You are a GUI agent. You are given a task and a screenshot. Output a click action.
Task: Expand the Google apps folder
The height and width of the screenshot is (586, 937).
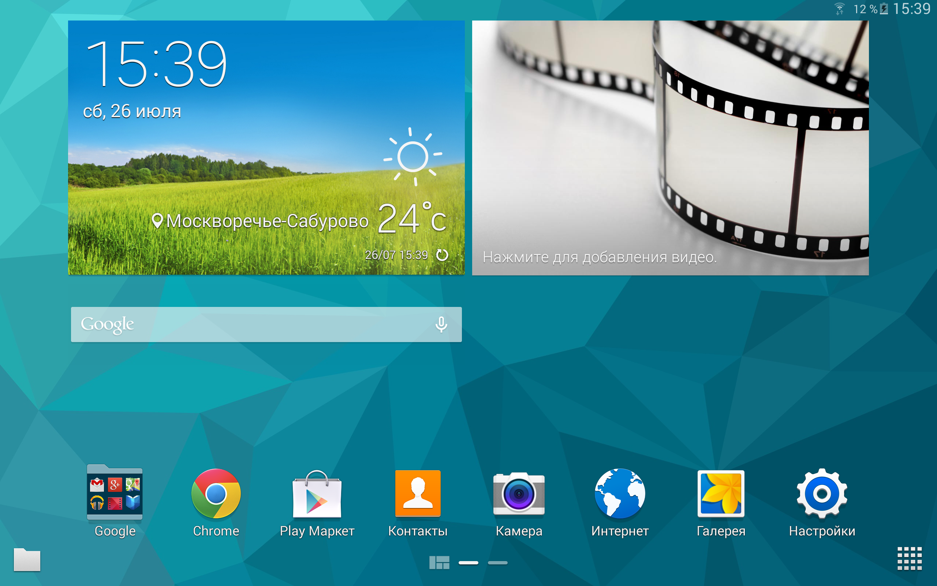[x=115, y=493]
